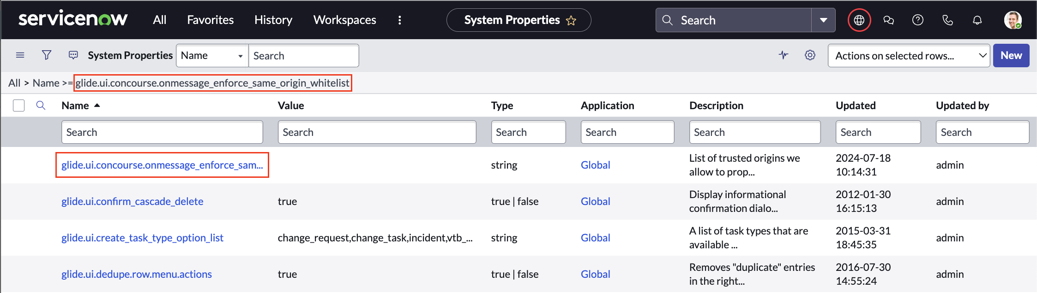The height and width of the screenshot is (293, 1037).
Task: Open notifications bell icon
Action: (977, 20)
